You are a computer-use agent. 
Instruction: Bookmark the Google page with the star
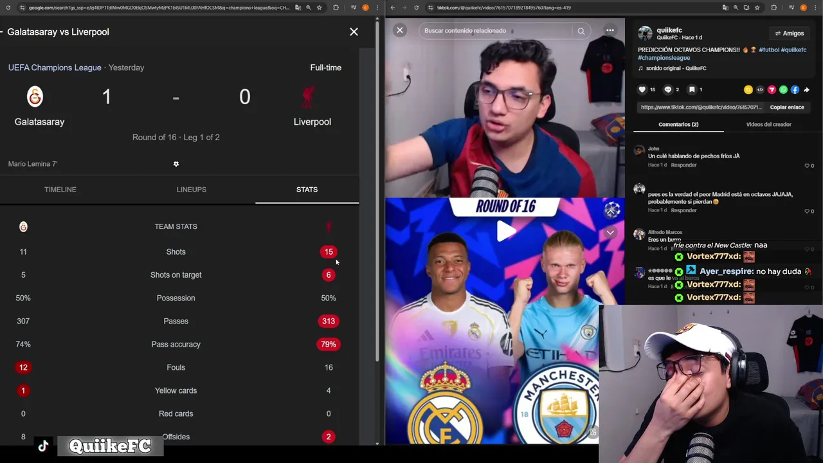pos(319,8)
